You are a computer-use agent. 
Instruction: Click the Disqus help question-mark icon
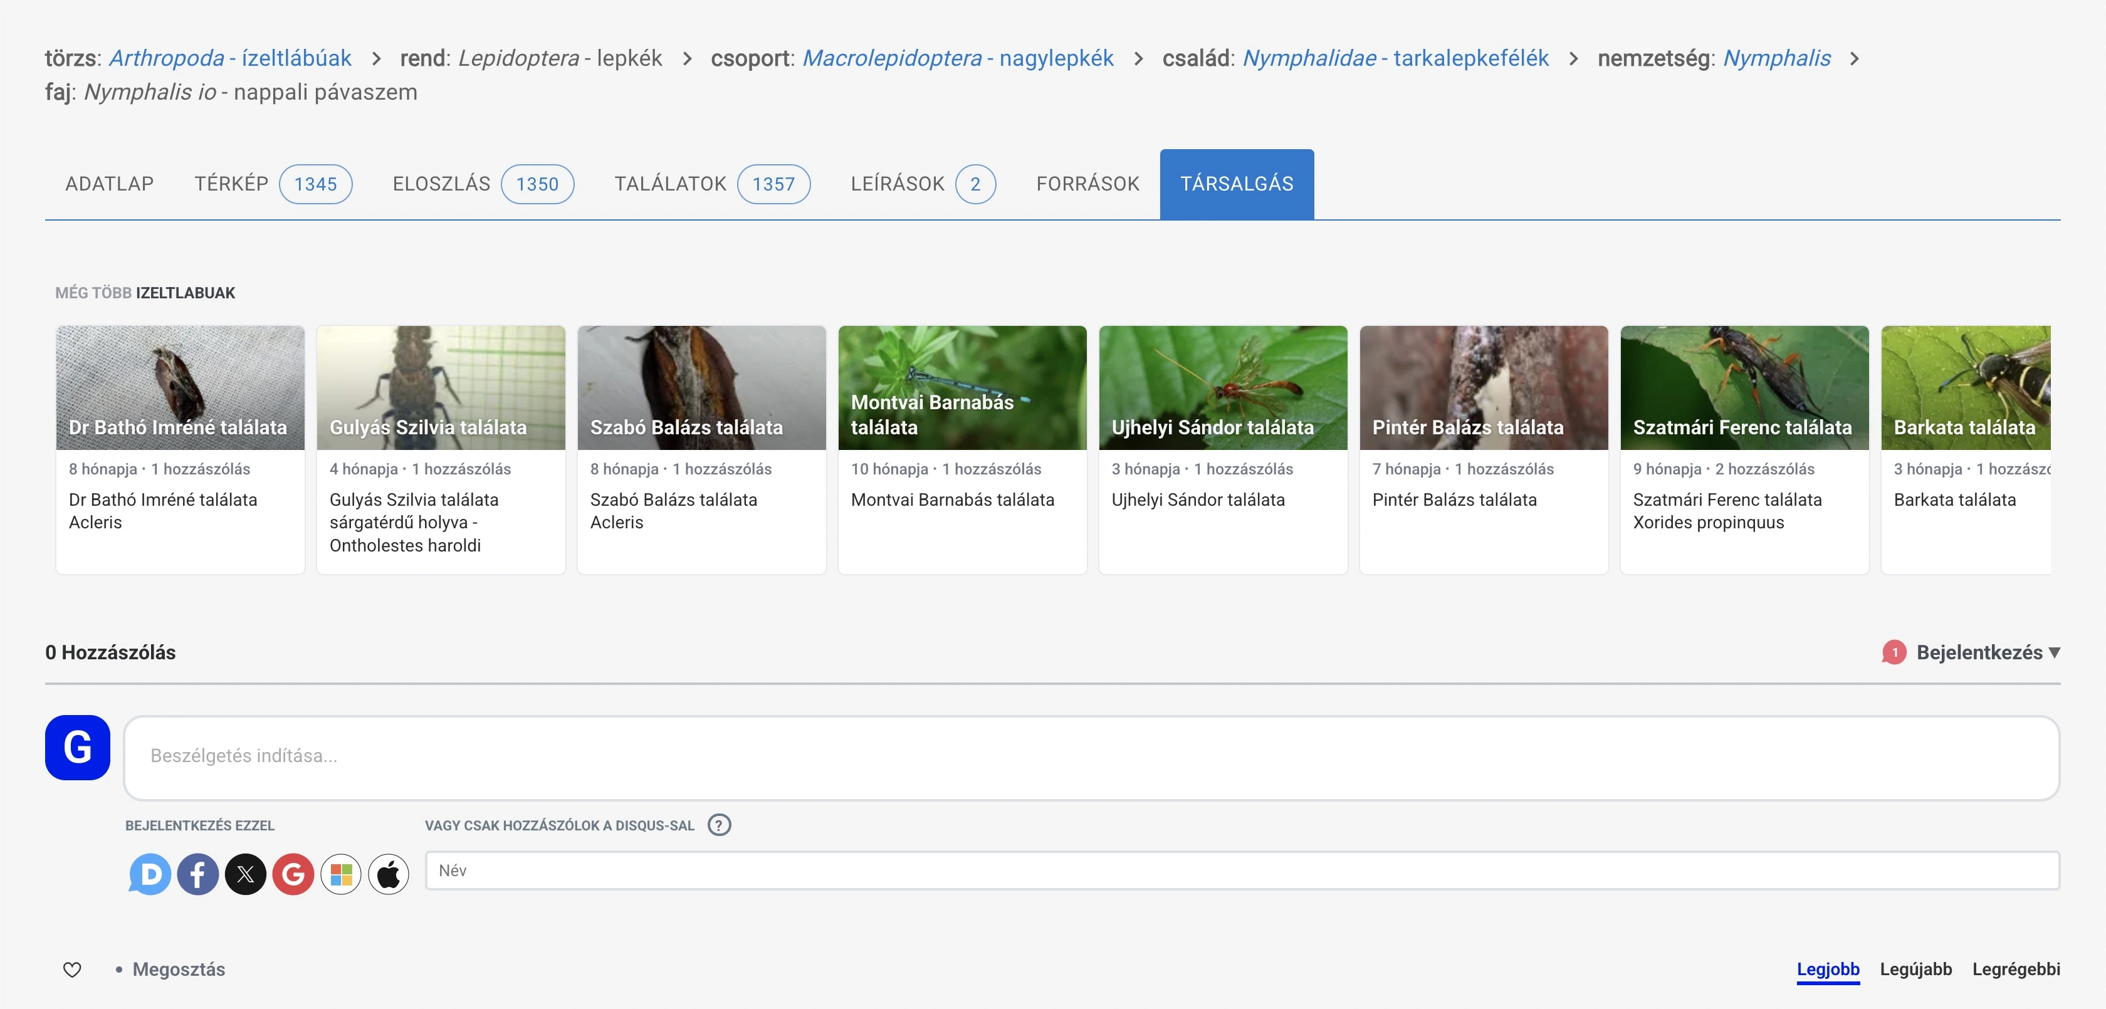click(x=719, y=825)
